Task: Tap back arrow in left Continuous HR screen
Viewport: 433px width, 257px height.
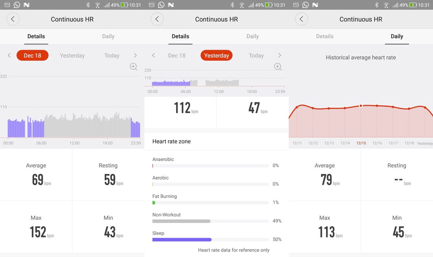Action: point(13,19)
